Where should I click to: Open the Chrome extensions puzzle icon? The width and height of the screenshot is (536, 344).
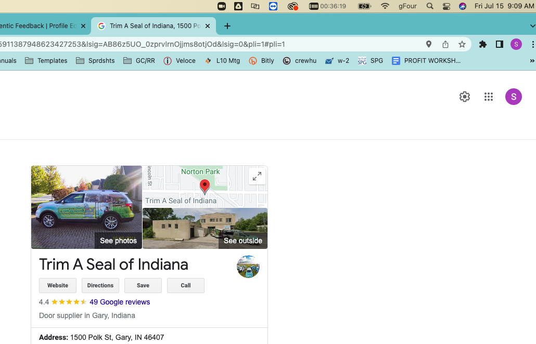click(x=482, y=44)
